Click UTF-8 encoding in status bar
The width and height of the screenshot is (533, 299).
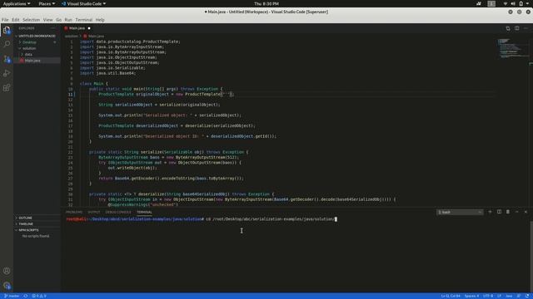point(488,296)
